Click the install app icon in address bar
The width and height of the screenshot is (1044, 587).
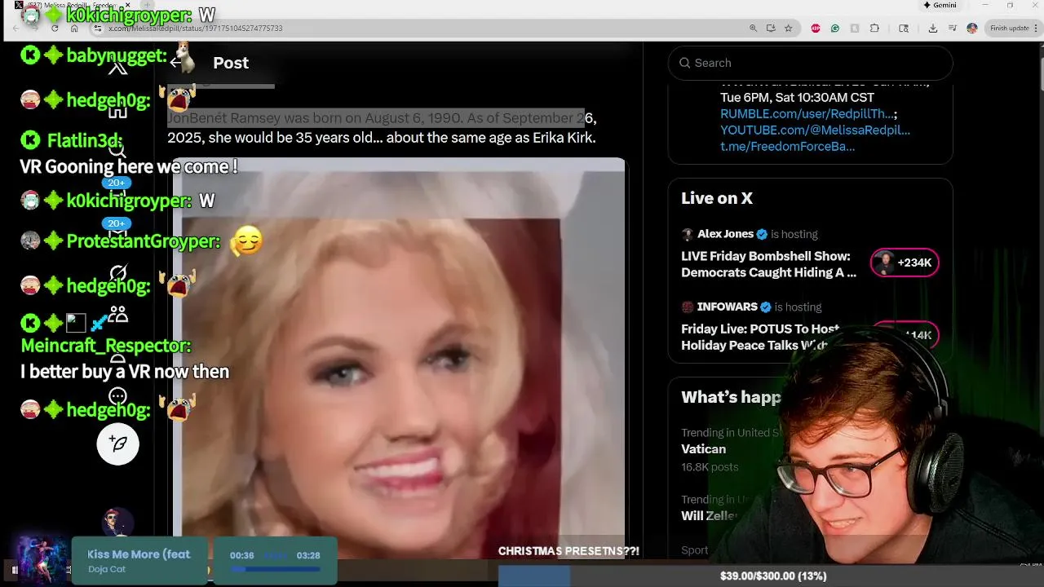[x=771, y=28]
